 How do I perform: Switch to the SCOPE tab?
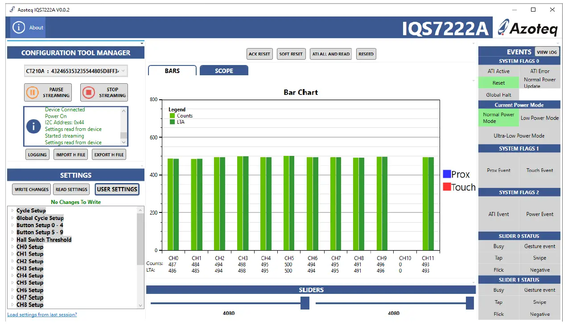point(224,70)
